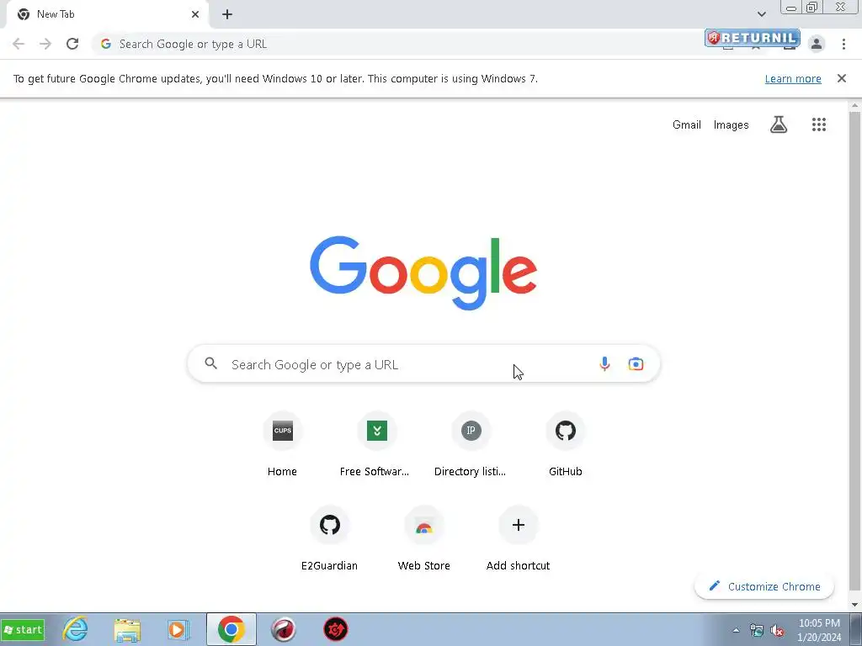Image resolution: width=862 pixels, height=646 pixels.
Task: Open the Chrome three-dot menu
Action: (x=843, y=44)
